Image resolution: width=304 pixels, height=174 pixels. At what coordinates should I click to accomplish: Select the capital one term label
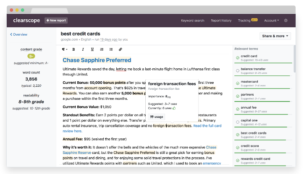click(x=249, y=120)
